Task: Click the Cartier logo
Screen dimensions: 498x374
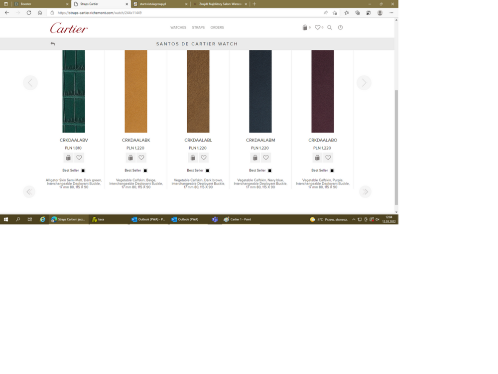Action: pyautogui.click(x=69, y=28)
